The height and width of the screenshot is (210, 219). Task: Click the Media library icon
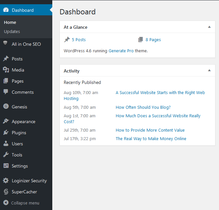coord(6,70)
